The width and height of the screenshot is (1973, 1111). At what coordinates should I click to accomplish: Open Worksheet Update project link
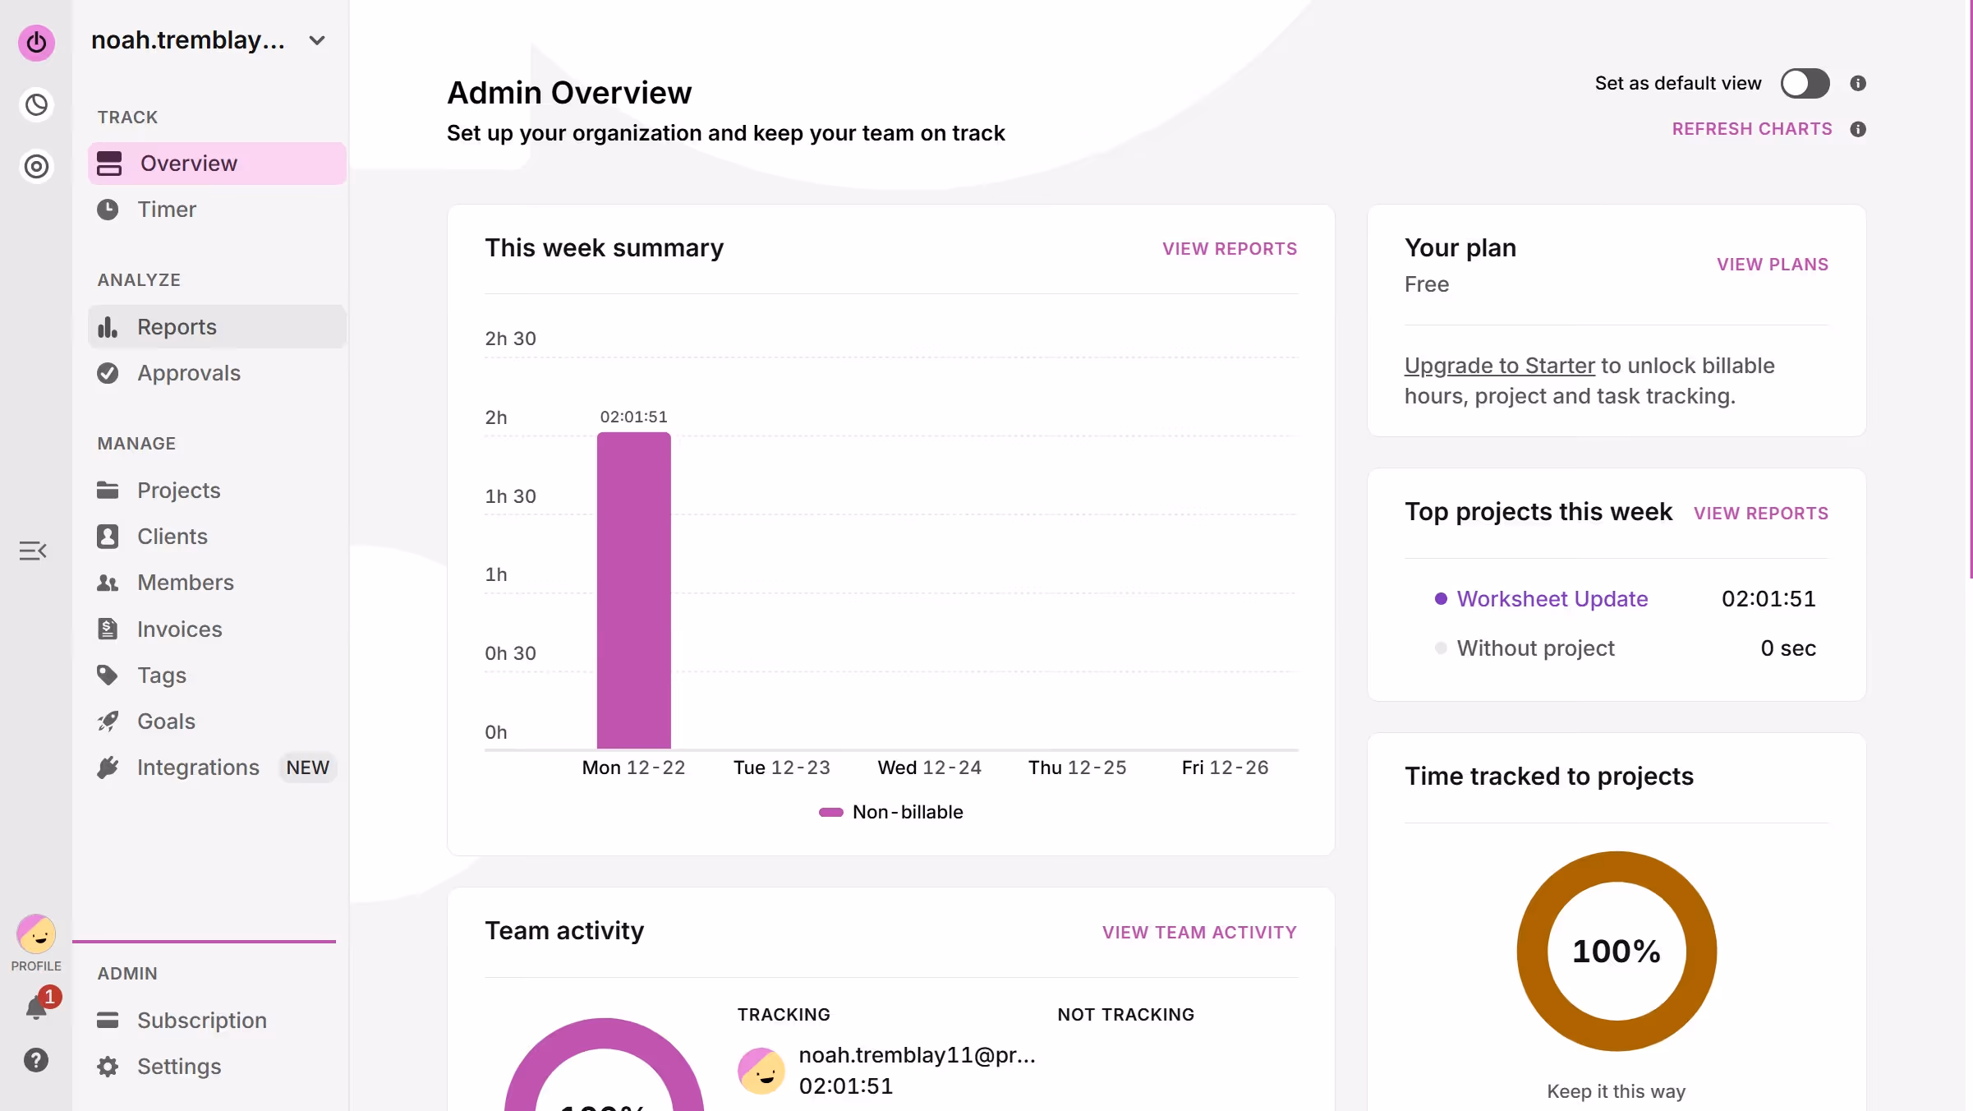point(1552,599)
